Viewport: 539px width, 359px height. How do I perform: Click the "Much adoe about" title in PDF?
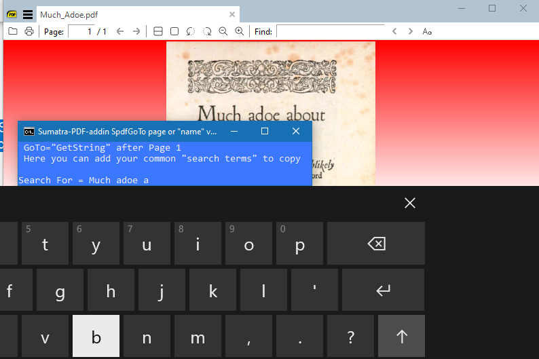pyautogui.click(x=261, y=113)
